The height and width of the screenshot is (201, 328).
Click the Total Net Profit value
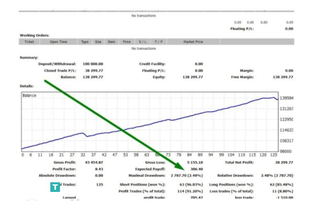[283, 163]
